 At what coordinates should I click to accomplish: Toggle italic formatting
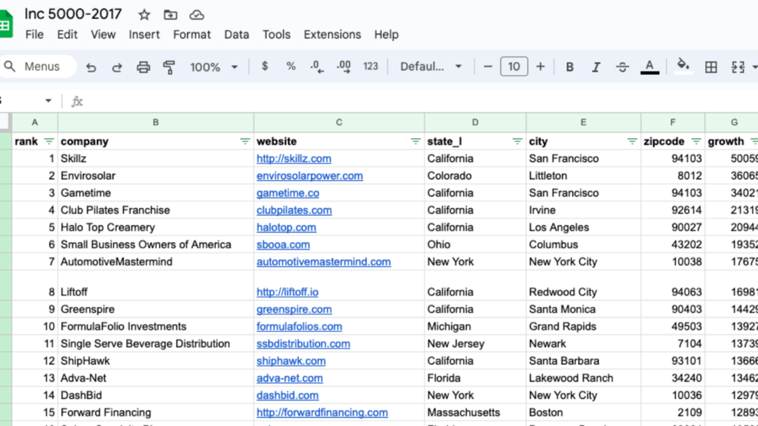596,67
